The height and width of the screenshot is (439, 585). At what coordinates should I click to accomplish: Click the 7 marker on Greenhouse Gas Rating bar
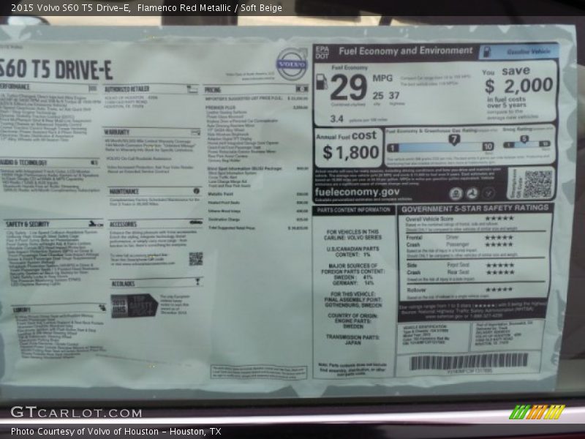point(453,140)
